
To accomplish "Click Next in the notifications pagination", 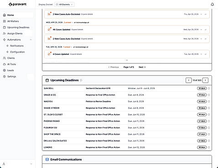I will 142,67.
